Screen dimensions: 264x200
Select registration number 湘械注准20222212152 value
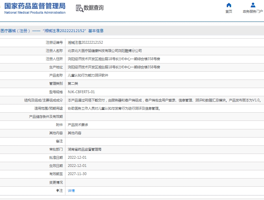(x=85, y=43)
